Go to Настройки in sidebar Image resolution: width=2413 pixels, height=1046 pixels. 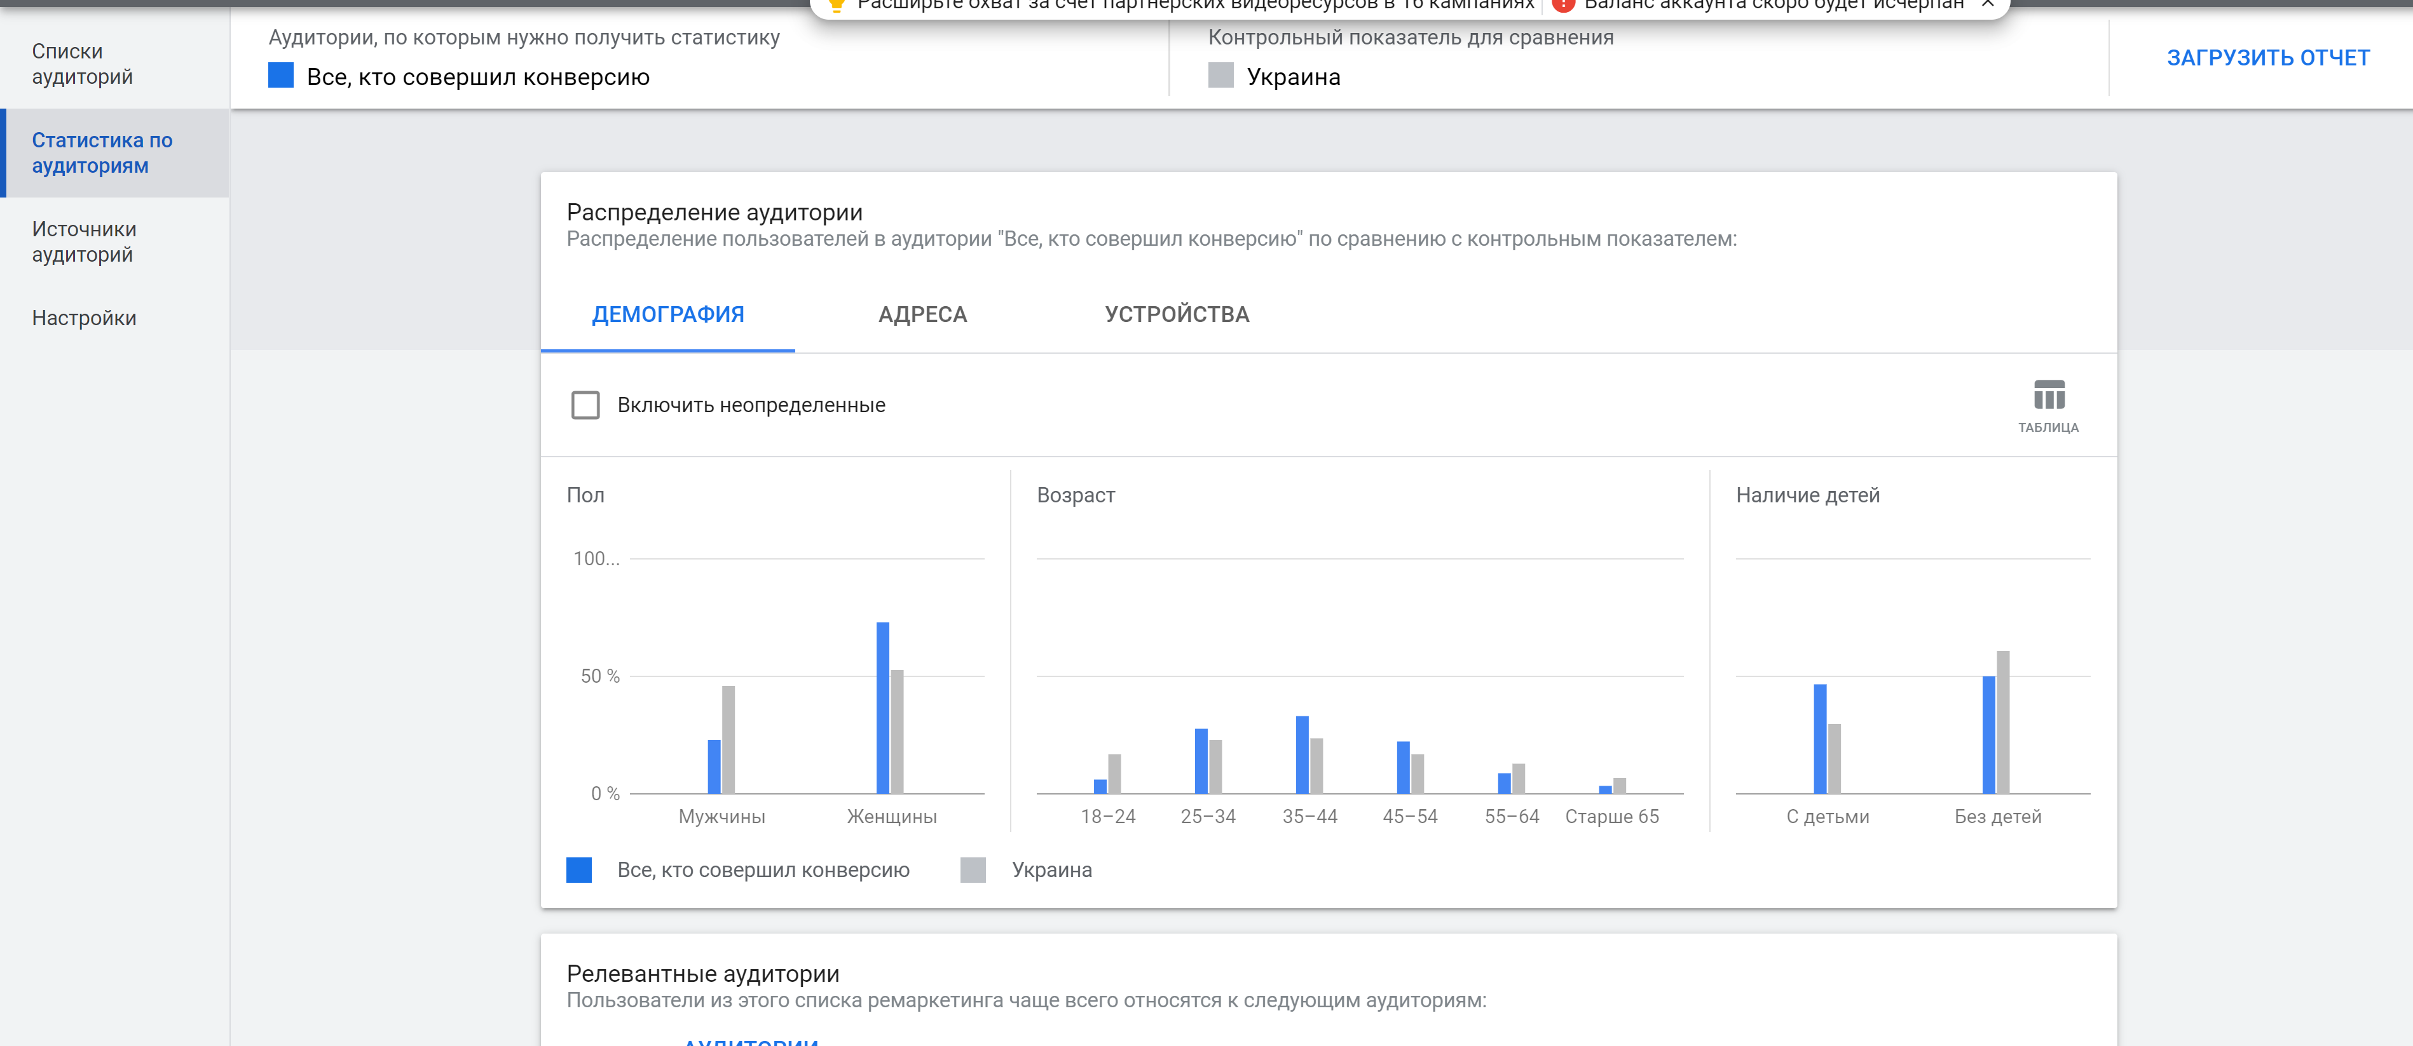(x=85, y=318)
